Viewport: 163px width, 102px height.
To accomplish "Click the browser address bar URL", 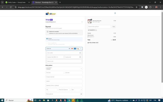I will [x=76, y=7].
